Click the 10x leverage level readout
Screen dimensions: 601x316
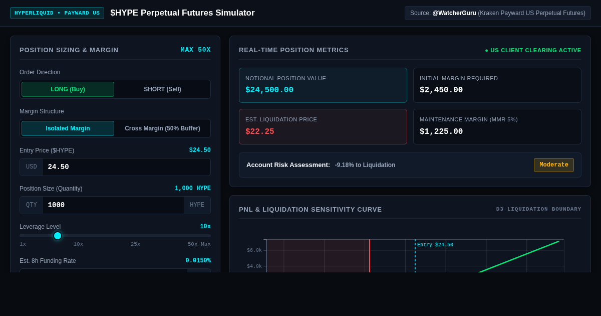(205, 227)
